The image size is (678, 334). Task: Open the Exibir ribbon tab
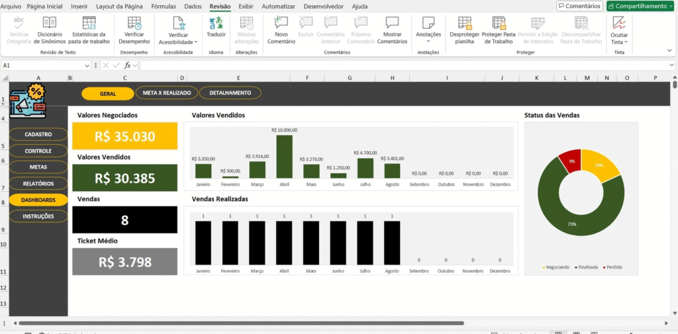(x=246, y=6)
